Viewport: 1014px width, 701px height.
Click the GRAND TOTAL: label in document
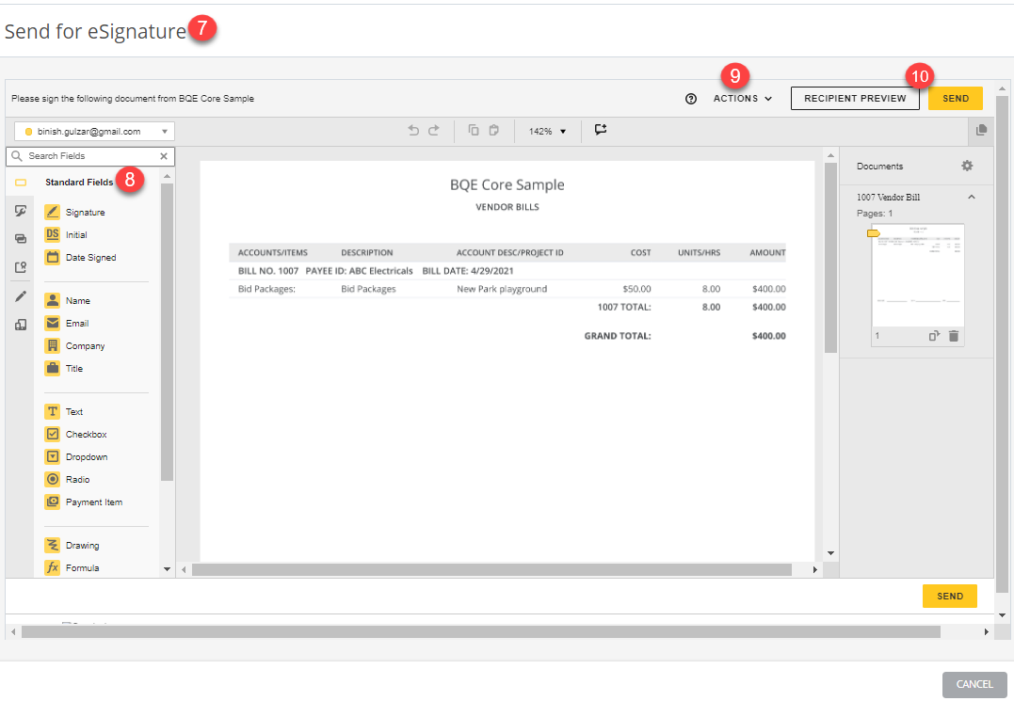(618, 337)
